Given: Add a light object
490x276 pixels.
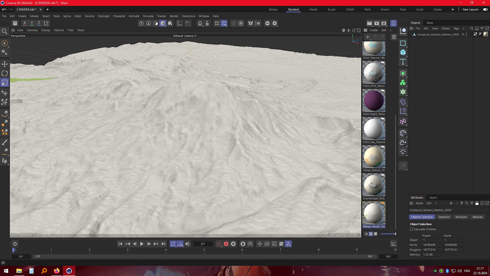Looking at the screenshot, I should [403, 152].
